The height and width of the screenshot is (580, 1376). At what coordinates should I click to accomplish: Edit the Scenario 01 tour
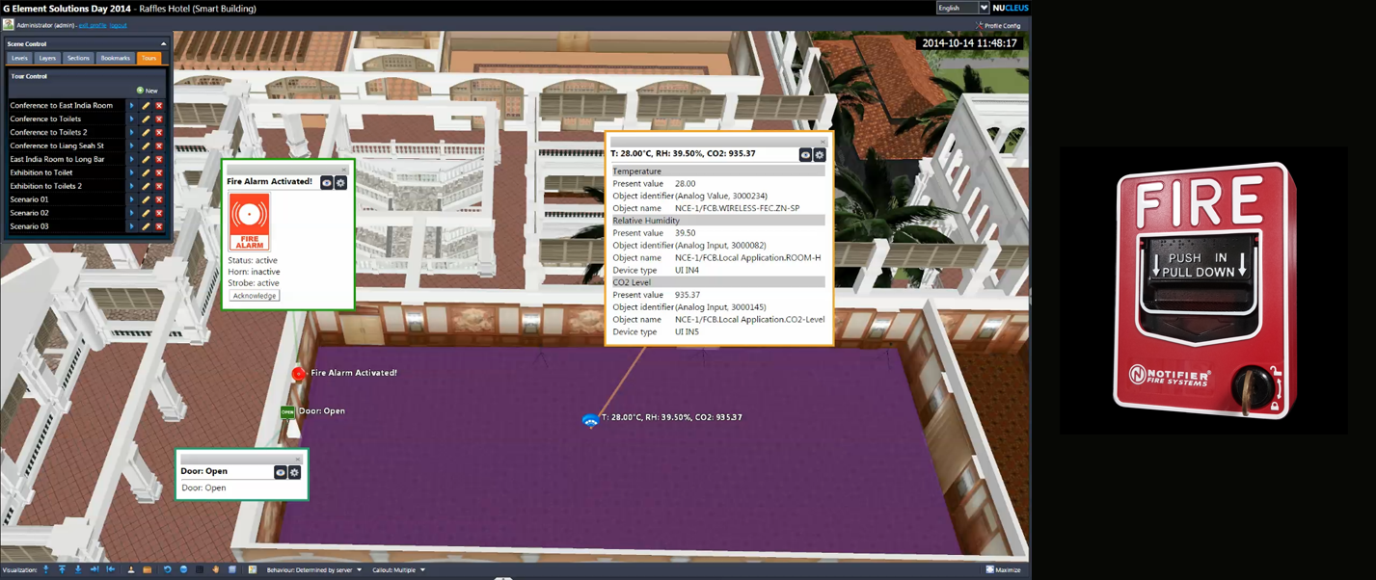click(146, 199)
